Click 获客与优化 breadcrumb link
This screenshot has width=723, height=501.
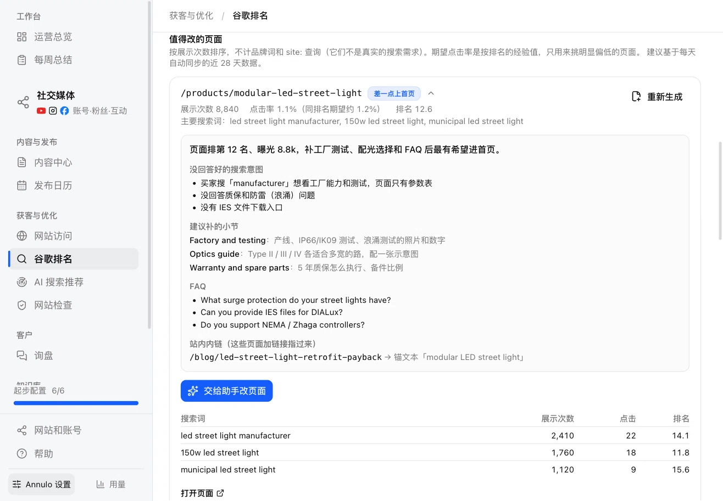tap(191, 15)
